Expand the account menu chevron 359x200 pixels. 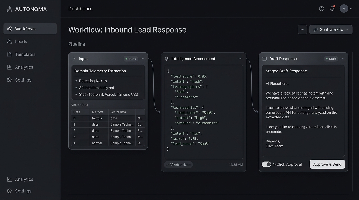tap(351, 9)
